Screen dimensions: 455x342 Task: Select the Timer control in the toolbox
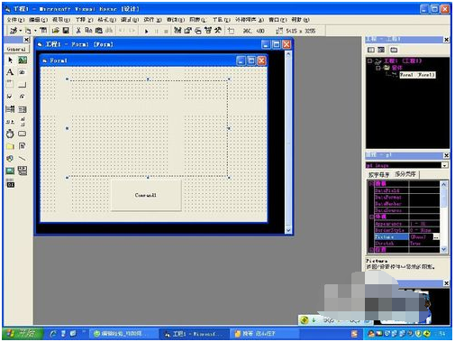point(10,134)
